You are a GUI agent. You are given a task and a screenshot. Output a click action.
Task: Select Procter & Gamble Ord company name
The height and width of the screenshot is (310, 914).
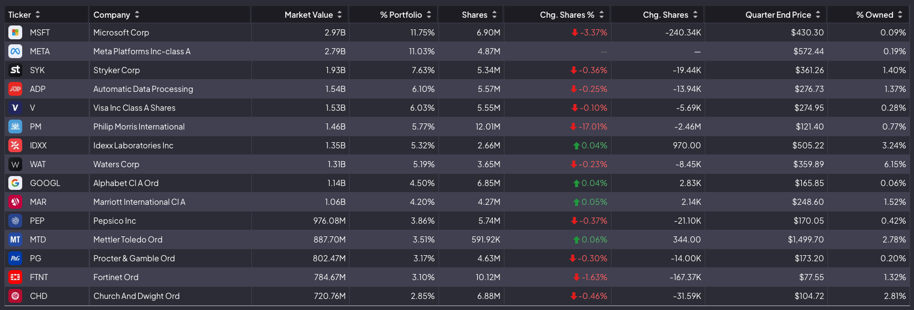coord(134,259)
